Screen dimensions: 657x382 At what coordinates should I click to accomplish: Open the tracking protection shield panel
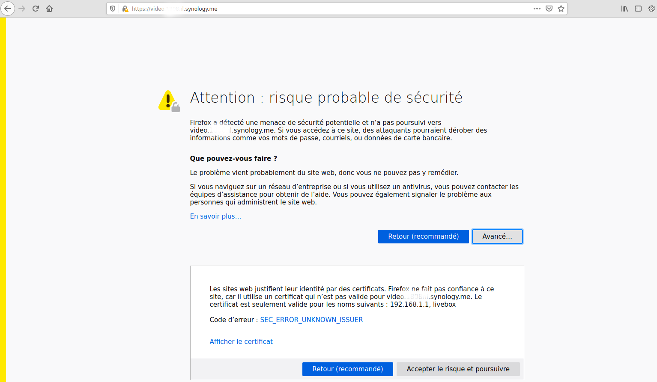pos(113,9)
